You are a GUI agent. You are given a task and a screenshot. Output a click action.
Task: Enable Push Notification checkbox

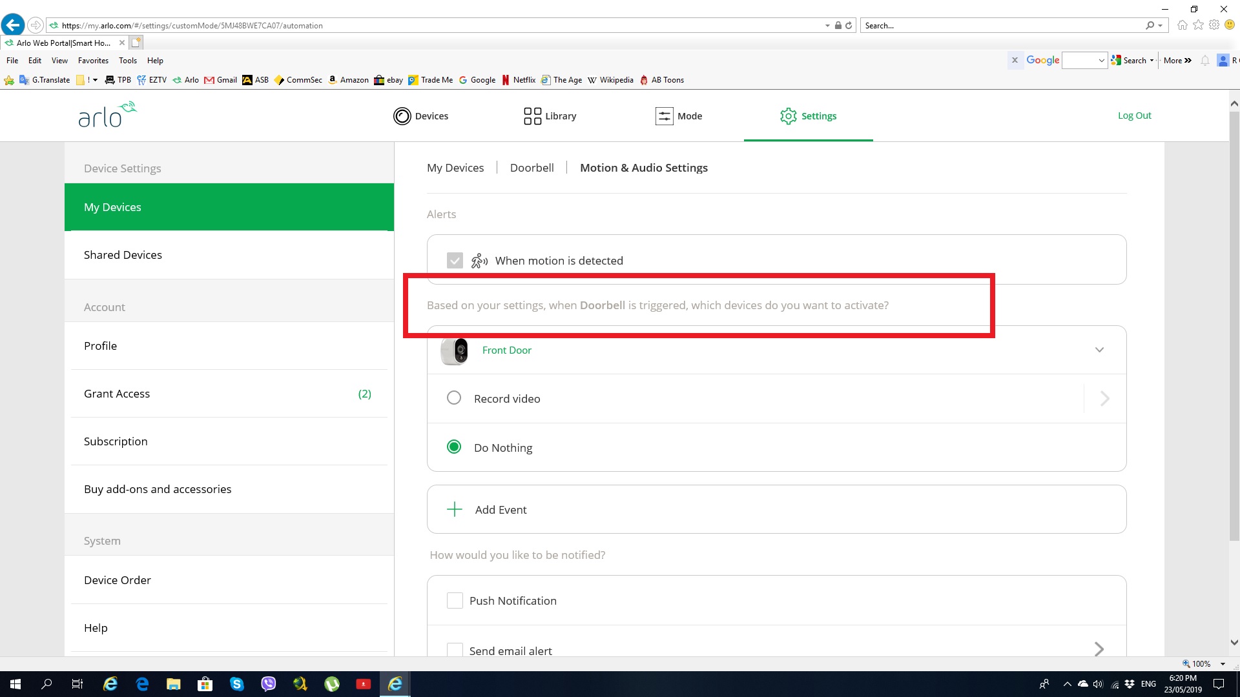pos(454,600)
